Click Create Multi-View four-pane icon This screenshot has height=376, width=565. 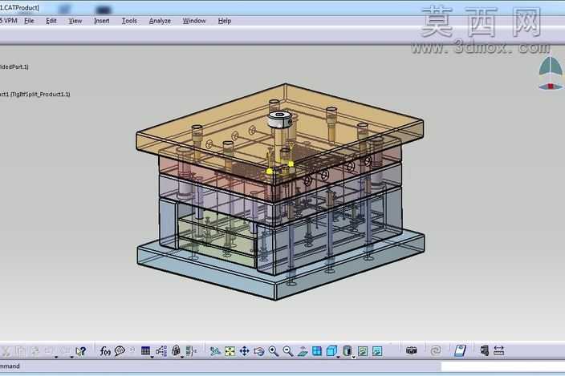point(317,351)
